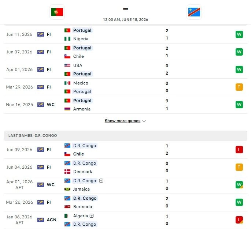This screenshot has height=229, width=251.
Task: Click the D.R. Congo flag in the header
Action: pos(194,12)
